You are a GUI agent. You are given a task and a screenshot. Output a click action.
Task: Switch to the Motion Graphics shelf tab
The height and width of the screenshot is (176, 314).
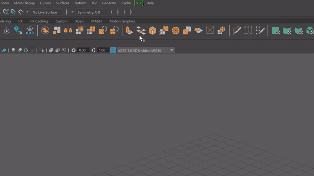[122, 21]
